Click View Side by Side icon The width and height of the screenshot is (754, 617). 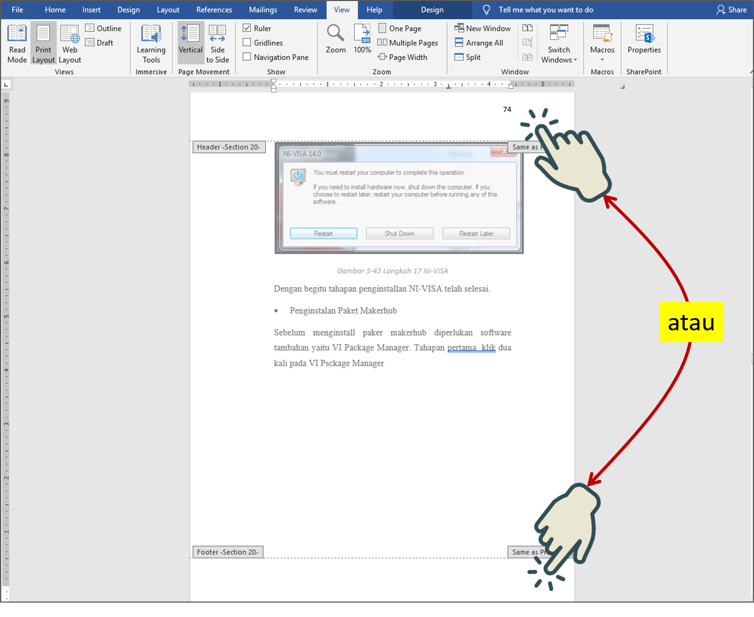tap(527, 28)
